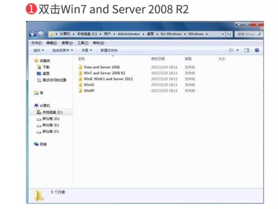Click the Forward navigation arrow button
Viewport: 278px width, 209px height.
point(40,34)
